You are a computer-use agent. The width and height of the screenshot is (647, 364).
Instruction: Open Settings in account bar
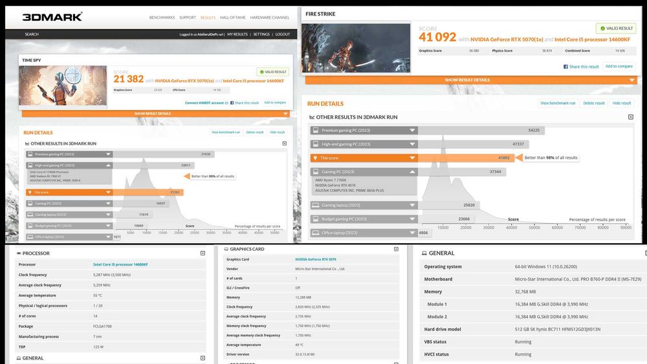261,34
